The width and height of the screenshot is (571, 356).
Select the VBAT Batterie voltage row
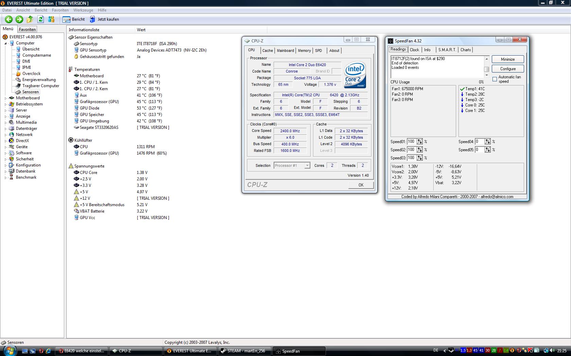point(92,211)
